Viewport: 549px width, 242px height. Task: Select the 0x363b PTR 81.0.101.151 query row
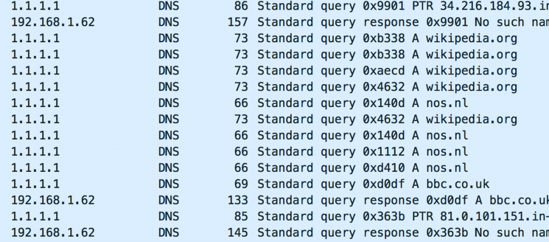click(274, 216)
